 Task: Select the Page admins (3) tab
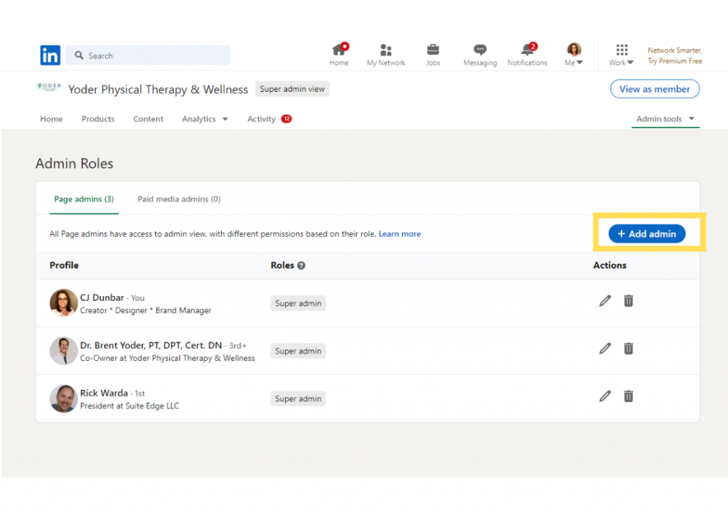(x=84, y=199)
